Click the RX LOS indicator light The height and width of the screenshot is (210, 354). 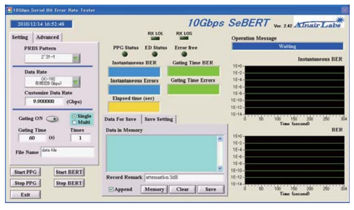coord(184,38)
